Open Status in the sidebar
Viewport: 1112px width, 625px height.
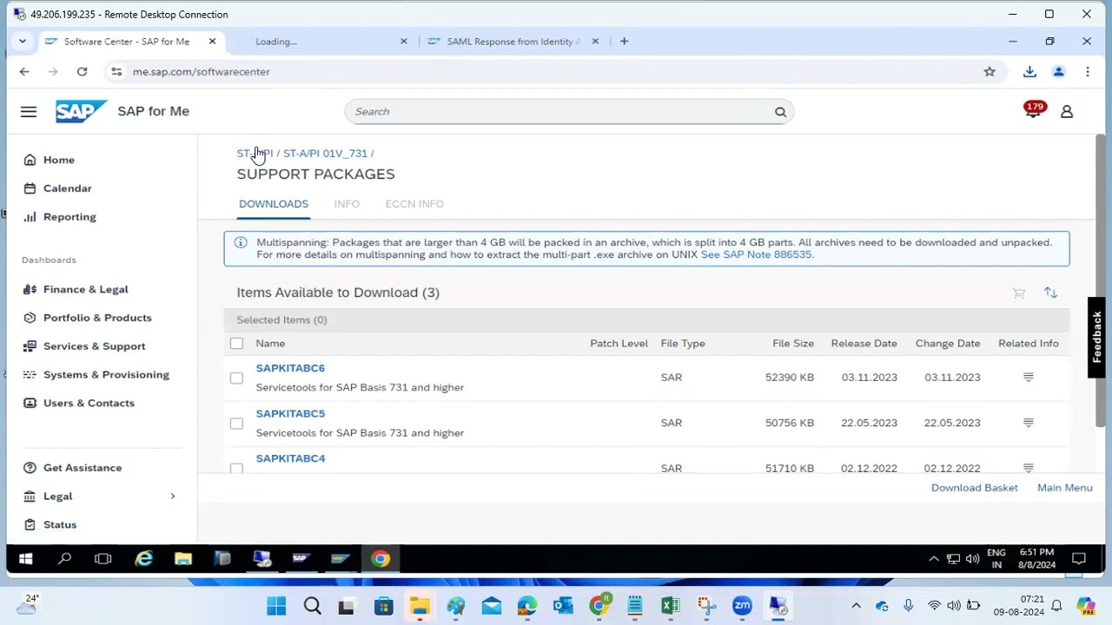click(60, 524)
